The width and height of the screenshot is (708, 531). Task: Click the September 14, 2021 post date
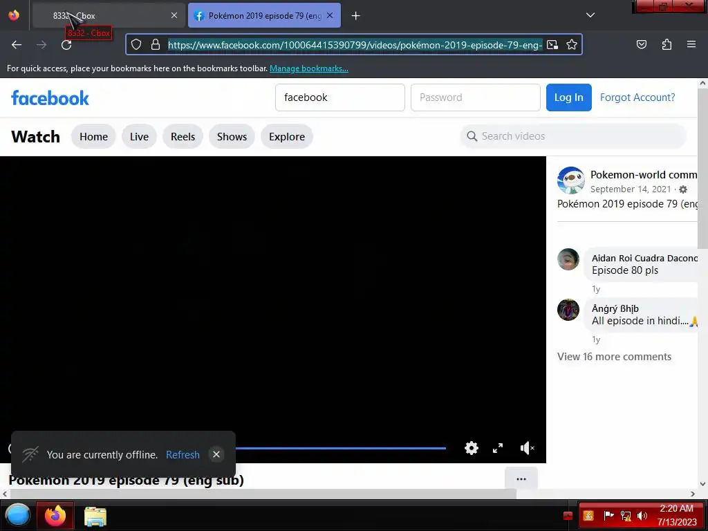[631, 189]
